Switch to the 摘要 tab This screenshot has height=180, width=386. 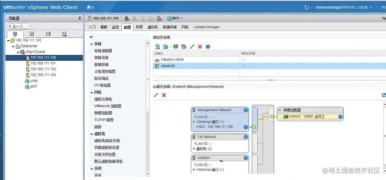(x=104, y=27)
